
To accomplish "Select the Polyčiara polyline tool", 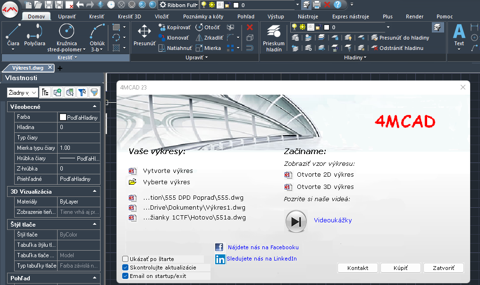I will (34, 35).
